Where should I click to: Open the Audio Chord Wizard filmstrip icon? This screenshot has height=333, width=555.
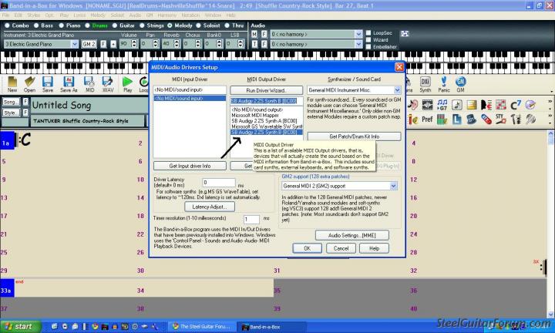click(427, 105)
